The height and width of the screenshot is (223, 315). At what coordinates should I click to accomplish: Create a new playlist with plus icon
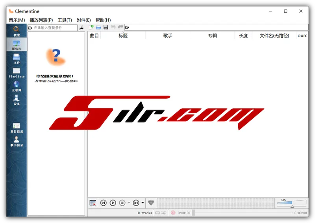pyautogui.click(x=91, y=27)
